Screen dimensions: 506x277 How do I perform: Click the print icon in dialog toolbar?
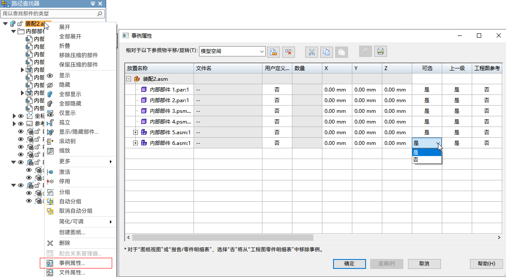(x=380, y=52)
